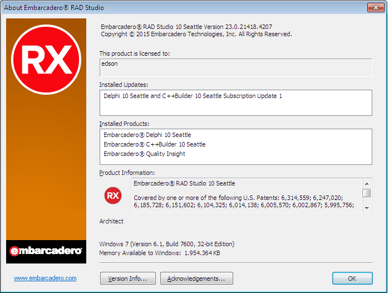Click the Product Information label
This screenshot has height=293, width=389.
[x=127, y=173]
